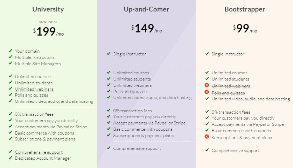This screenshot has height=168, width=293.
Task: Click checkmark beside Bootstrapper Comprehensive support
Action: [207, 150]
